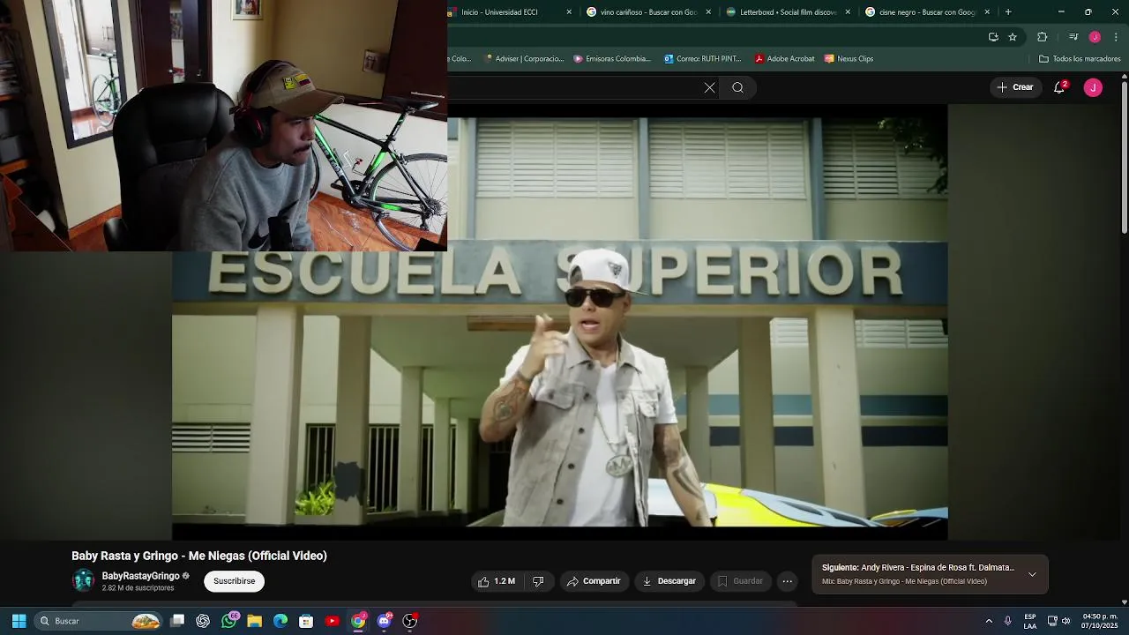The width and height of the screenshot is (1129, 635).
Task: Click the video player to pause
Action: click(559, 322)
